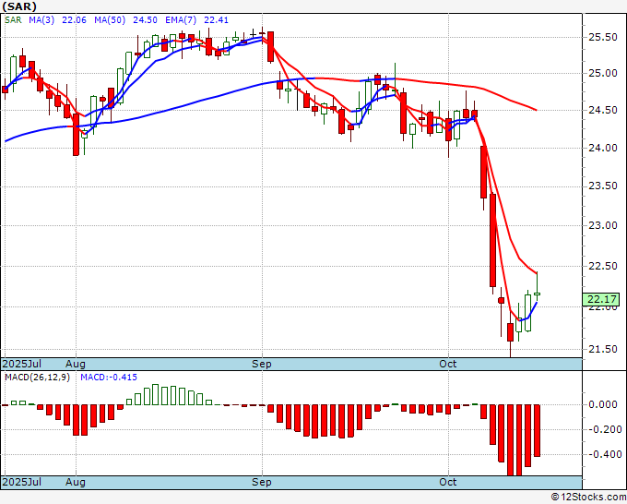Click the MACD(26,12,9) indicator label
The height and width of the screenshot is (504, 627).
point(37,378)
